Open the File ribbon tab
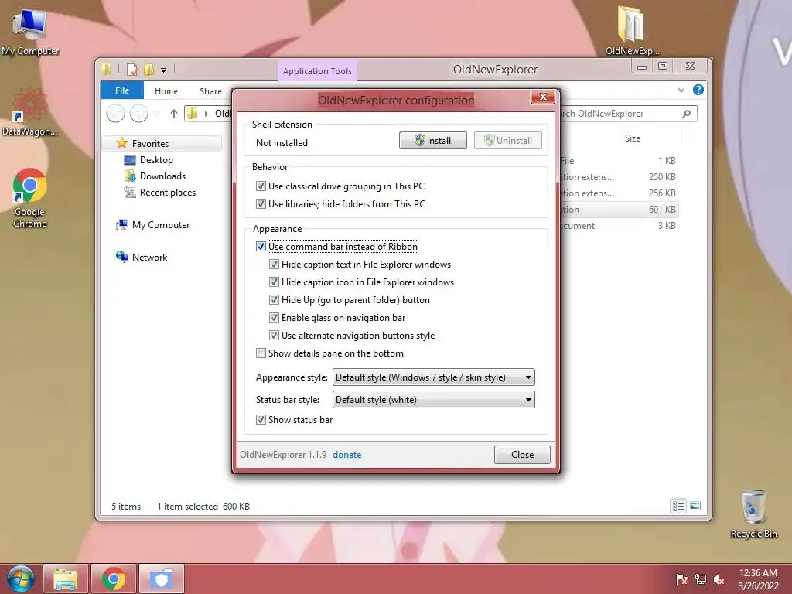Viewport: 792px width, 594px height. (121, 91)
